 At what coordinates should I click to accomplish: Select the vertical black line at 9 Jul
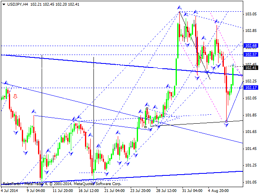click(42, 116)
